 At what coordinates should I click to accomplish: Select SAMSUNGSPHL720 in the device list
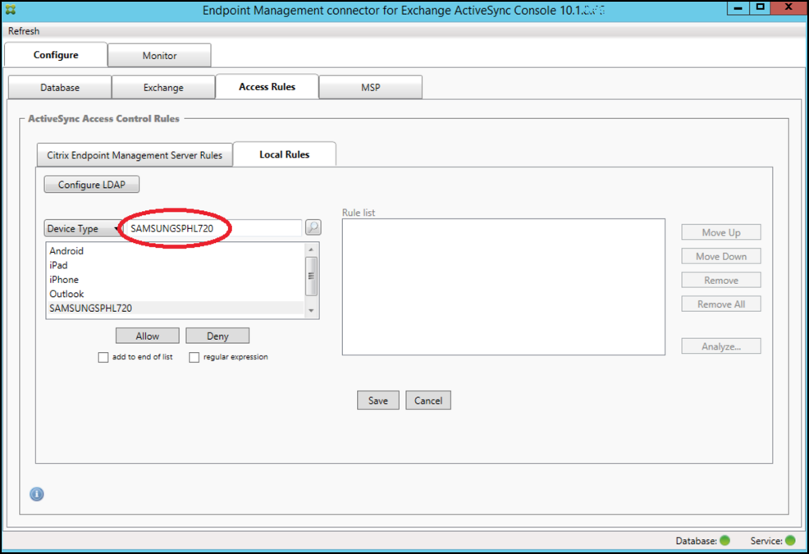coord(176,308)
